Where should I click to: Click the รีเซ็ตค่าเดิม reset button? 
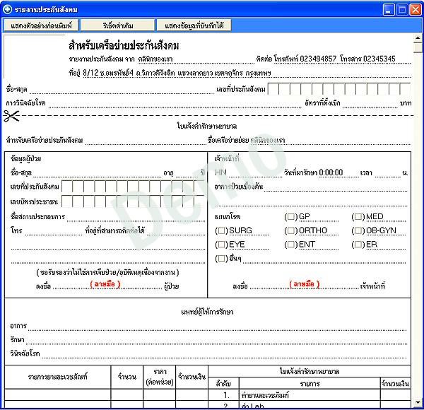point(118,25)
